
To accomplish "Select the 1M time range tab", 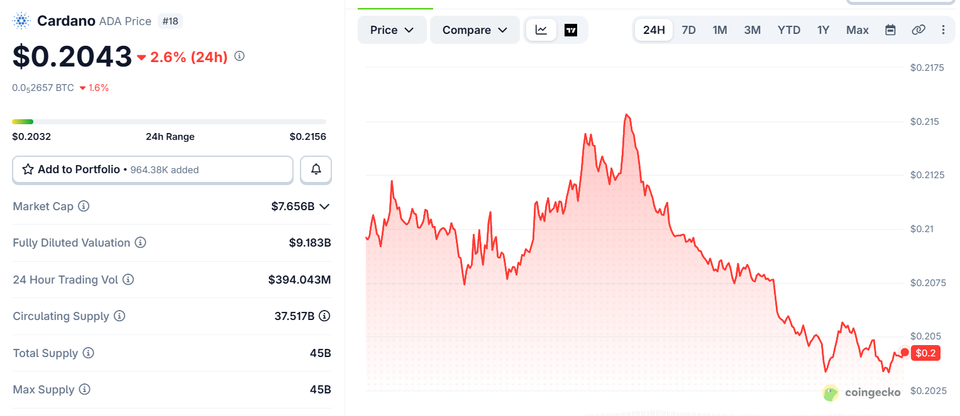I will tap(720, 30).
